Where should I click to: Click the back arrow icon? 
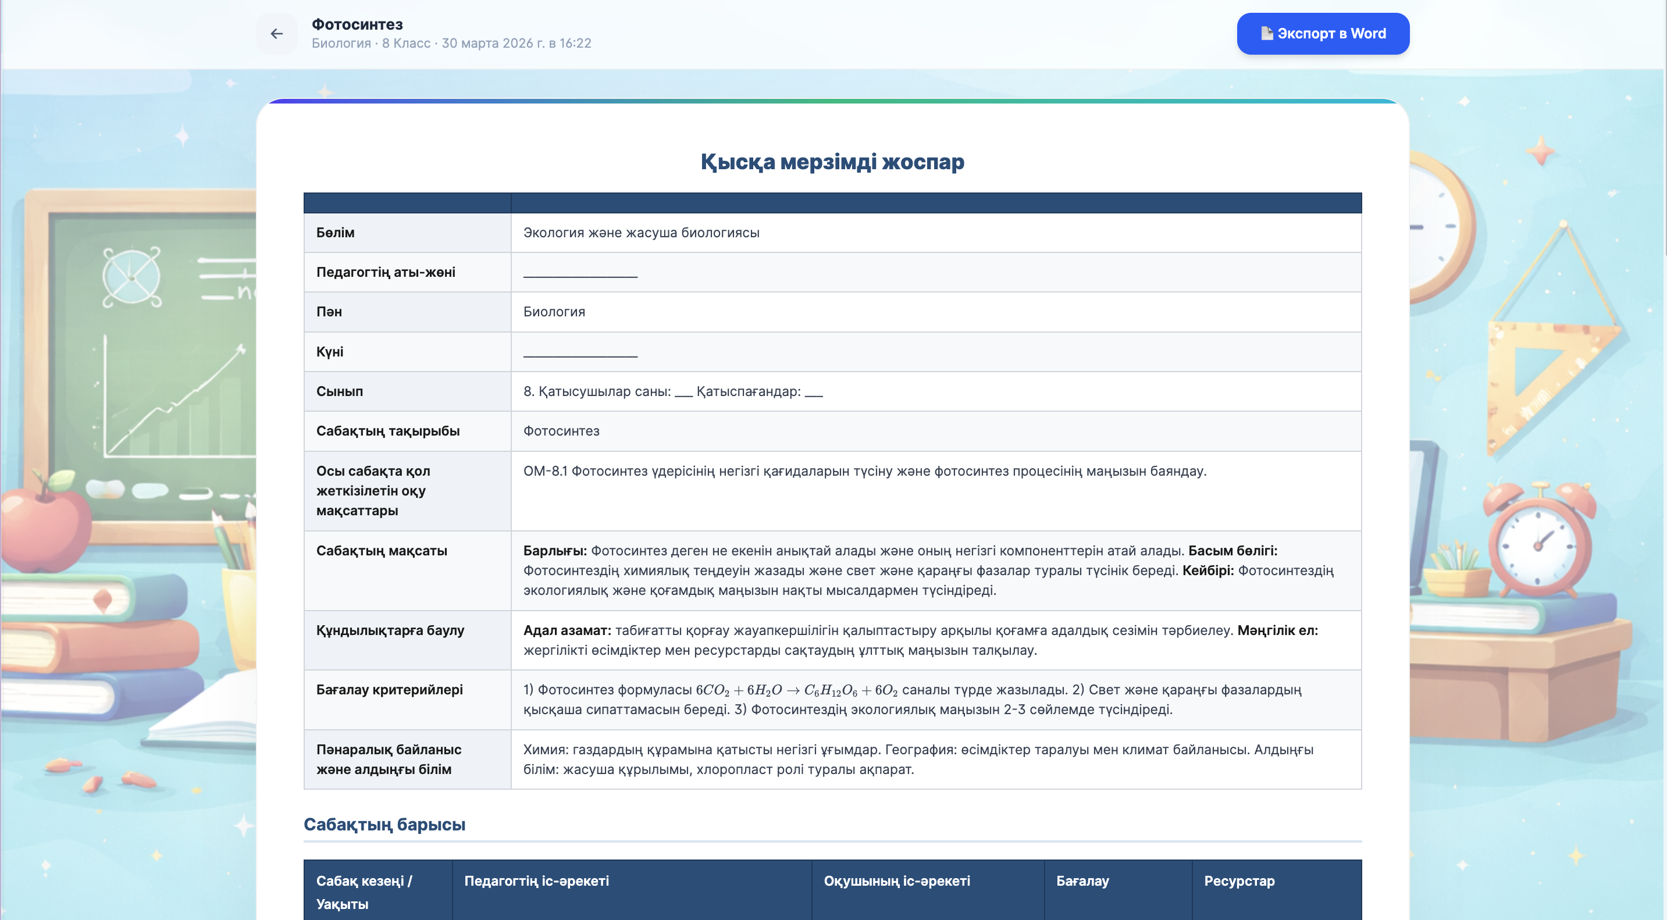pyautogui.click(x=277, y=34)
